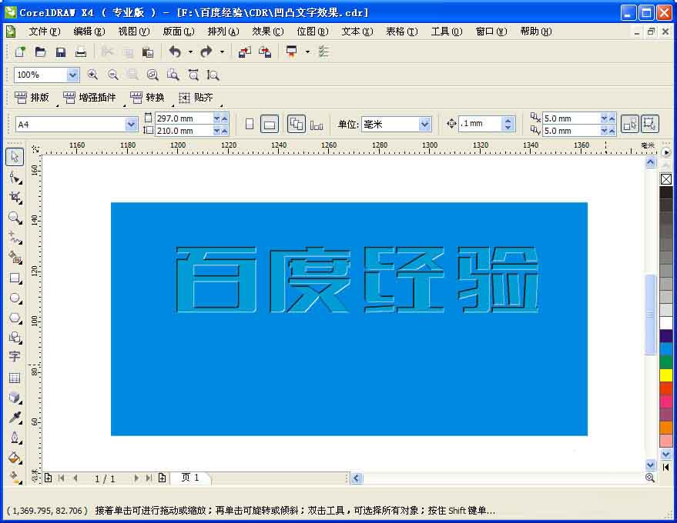Select the Text tool (字)
Screen dimensions: 677x523
(x=14, y=357)
